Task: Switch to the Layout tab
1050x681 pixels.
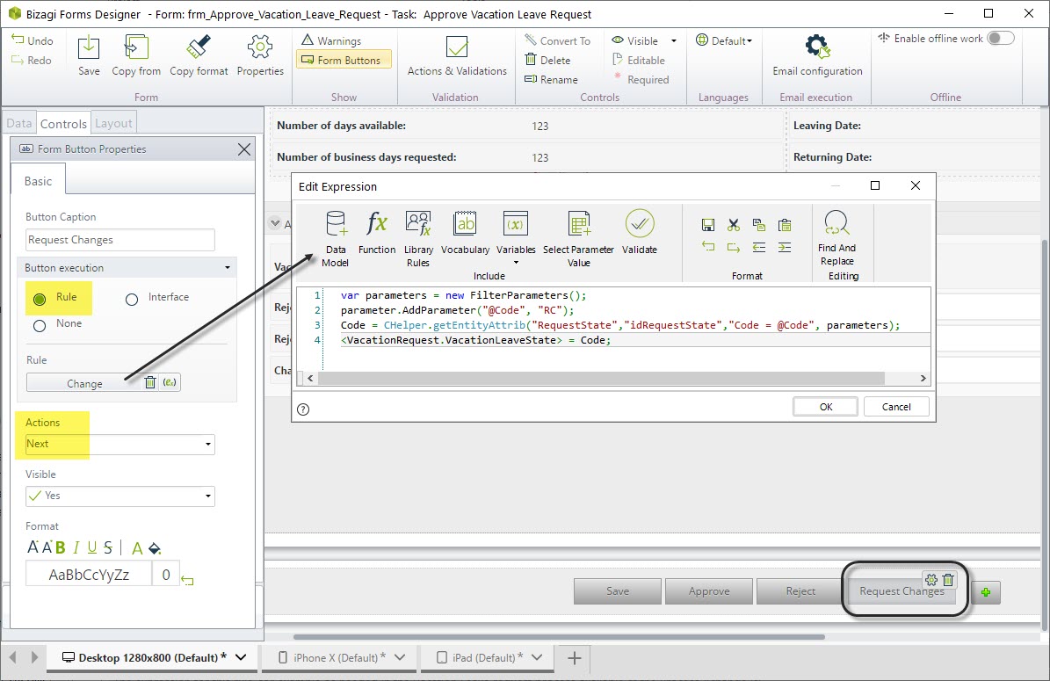Action: [113, 123]
